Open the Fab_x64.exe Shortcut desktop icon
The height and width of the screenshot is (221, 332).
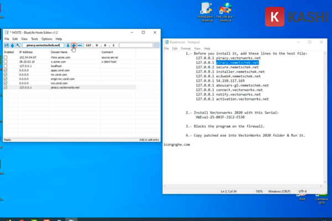pyautogui.click(x=225, y=12)
